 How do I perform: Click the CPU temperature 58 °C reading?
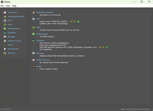coord(73,21)
